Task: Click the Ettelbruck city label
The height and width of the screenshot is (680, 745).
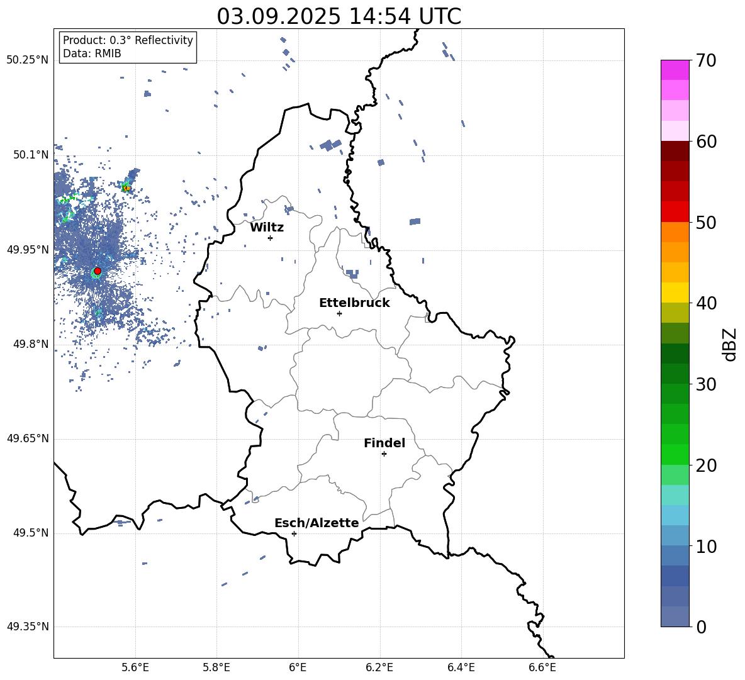Action: [354, 303]
